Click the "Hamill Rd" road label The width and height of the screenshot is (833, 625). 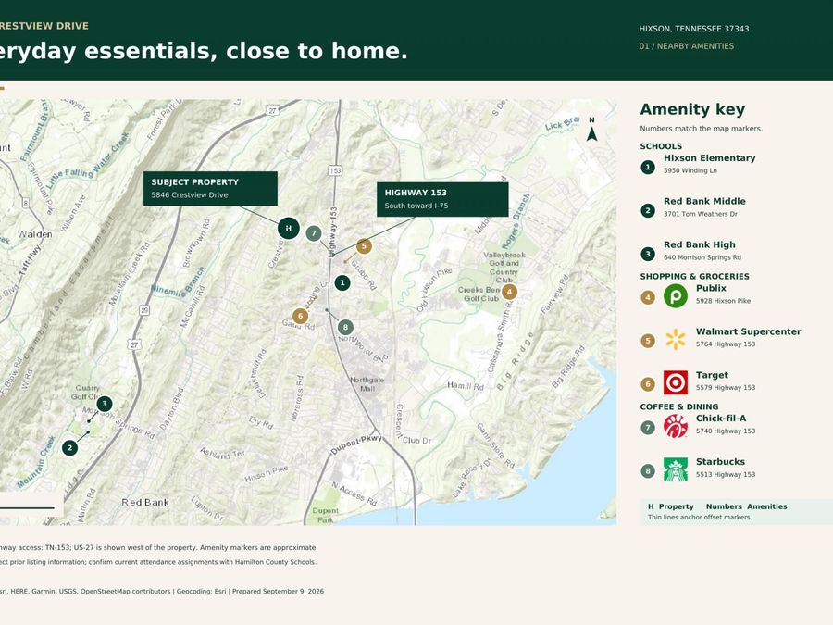466,386
